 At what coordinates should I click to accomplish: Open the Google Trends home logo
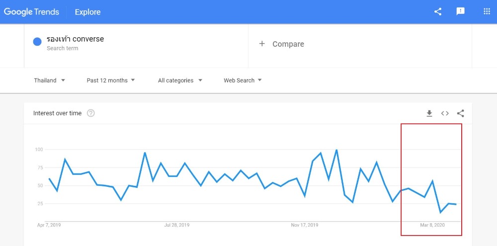pyautogui.click(x=31, y=12)
